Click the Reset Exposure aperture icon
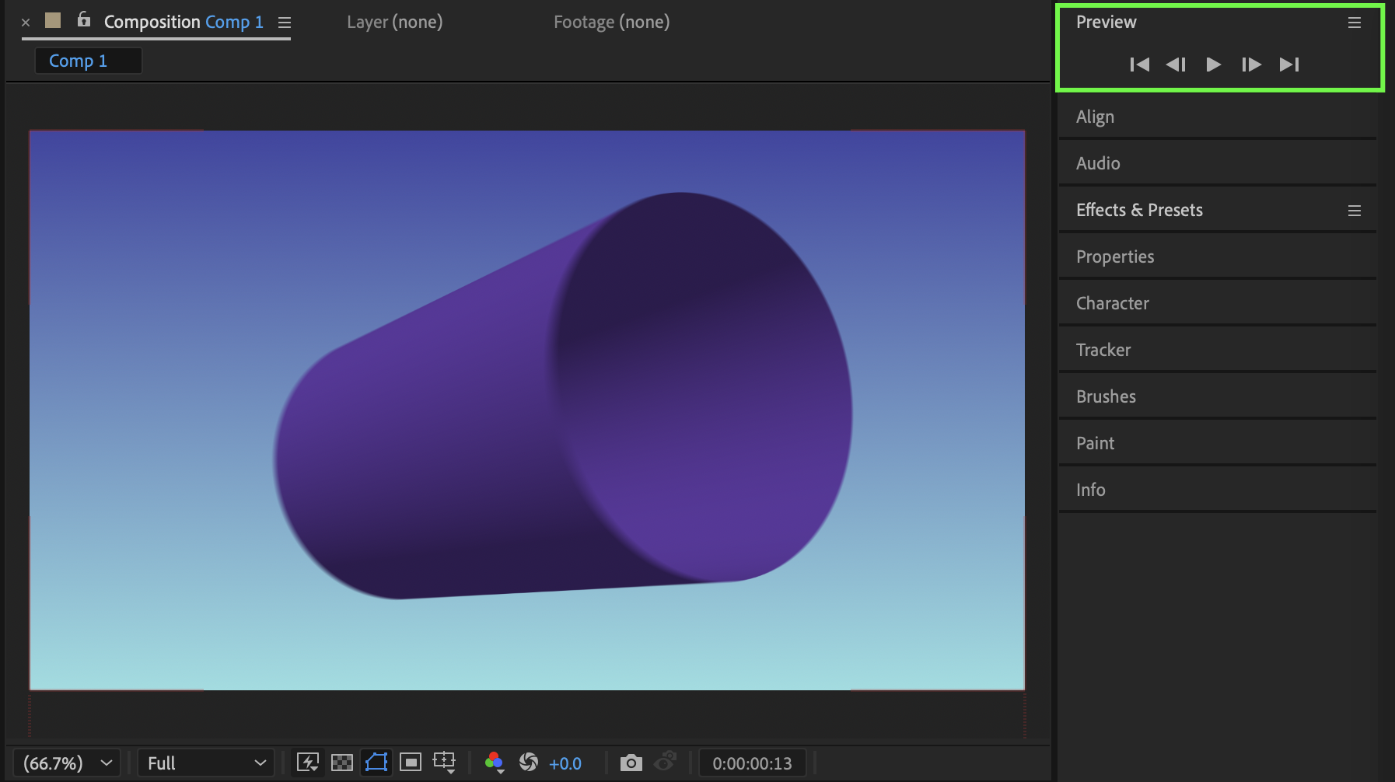 tap(529, 763)
